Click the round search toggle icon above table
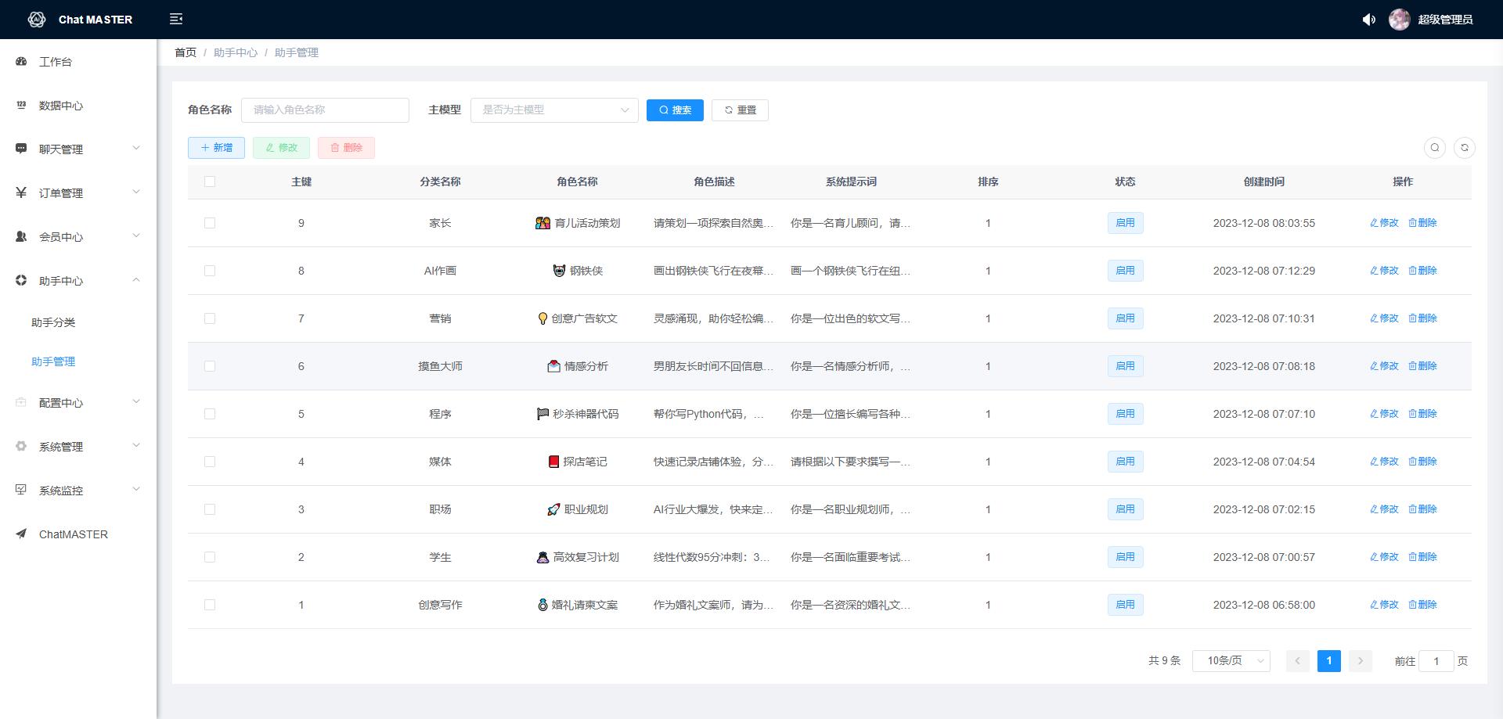1503x719 pixels. click(x=1435, y=148)
